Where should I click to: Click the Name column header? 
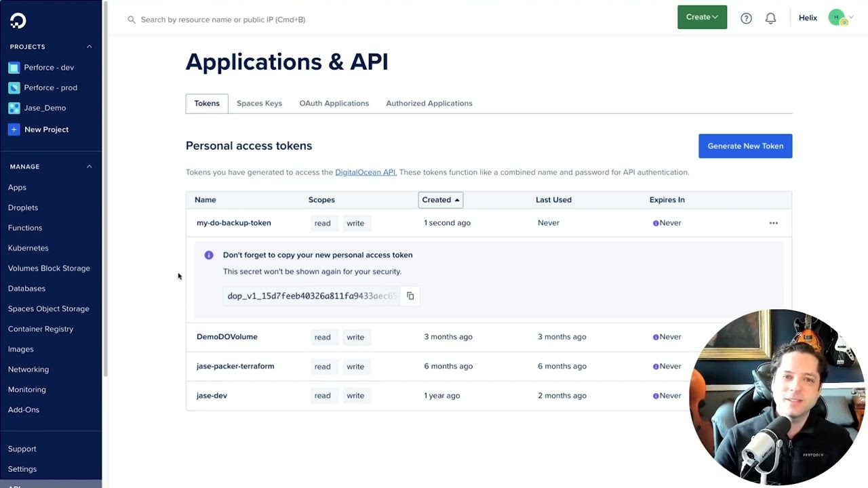(x=205, y=200)
